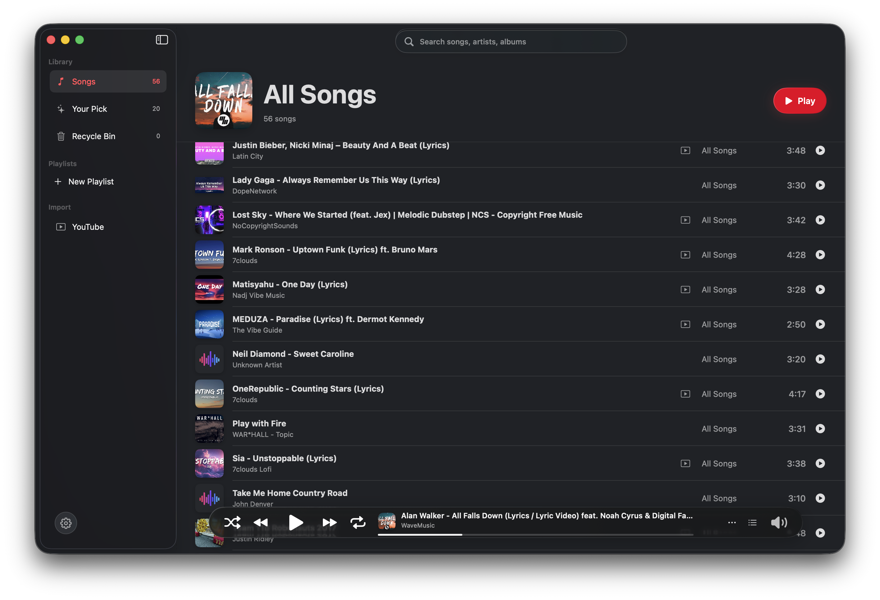Screen dimensions: 880x600
Task: Select Lady Gaga - Always Remember Us This Way title
Action: (x=336, y=180)
